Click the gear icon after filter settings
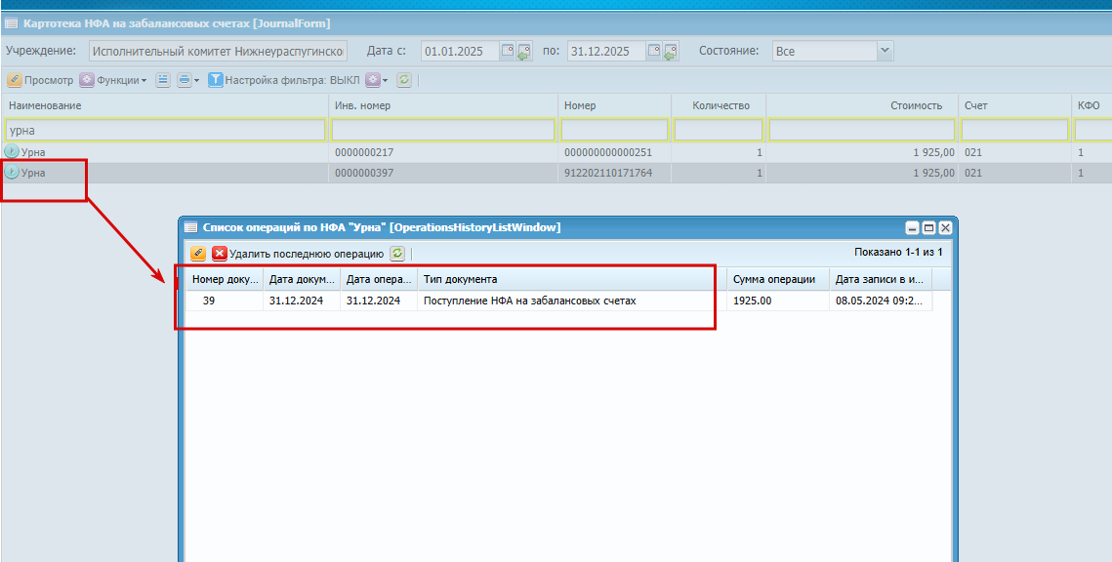 pyautogui.click(x=373, y=80)
